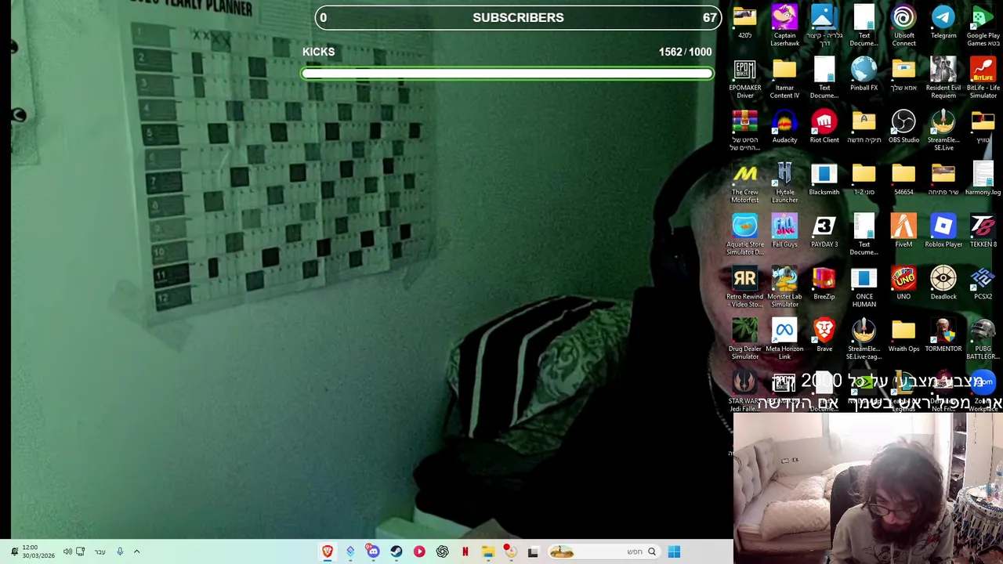Click the Windows Start button

pos(674,551)
